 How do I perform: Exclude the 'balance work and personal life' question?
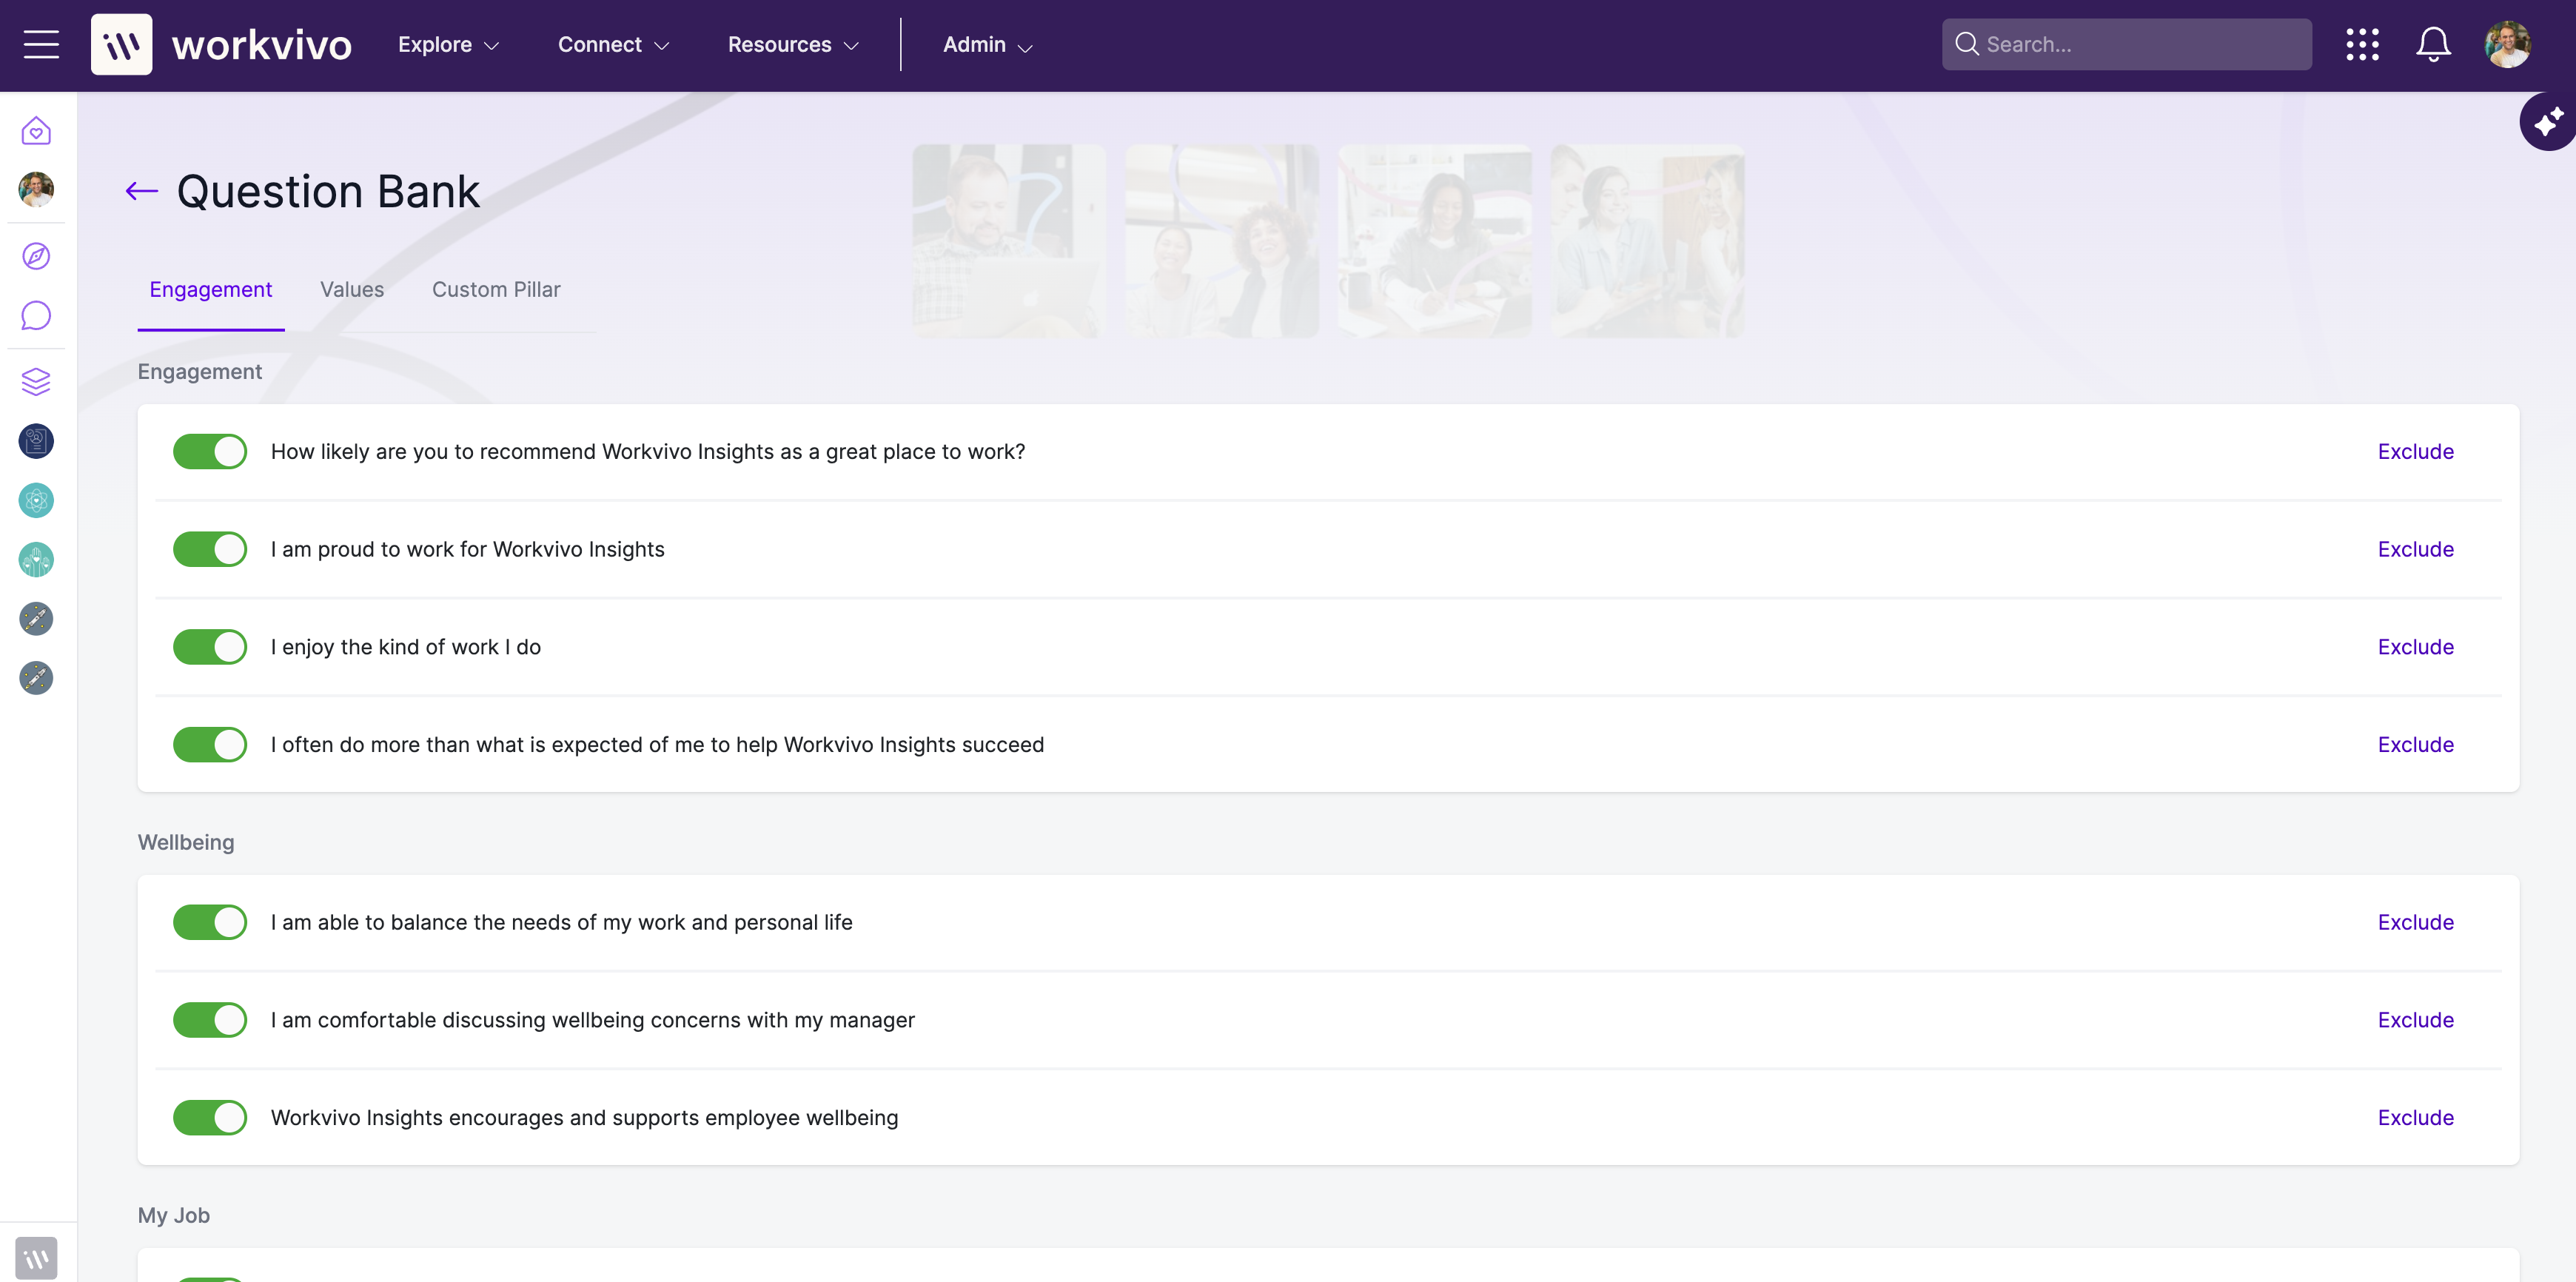coord(2415,922)
